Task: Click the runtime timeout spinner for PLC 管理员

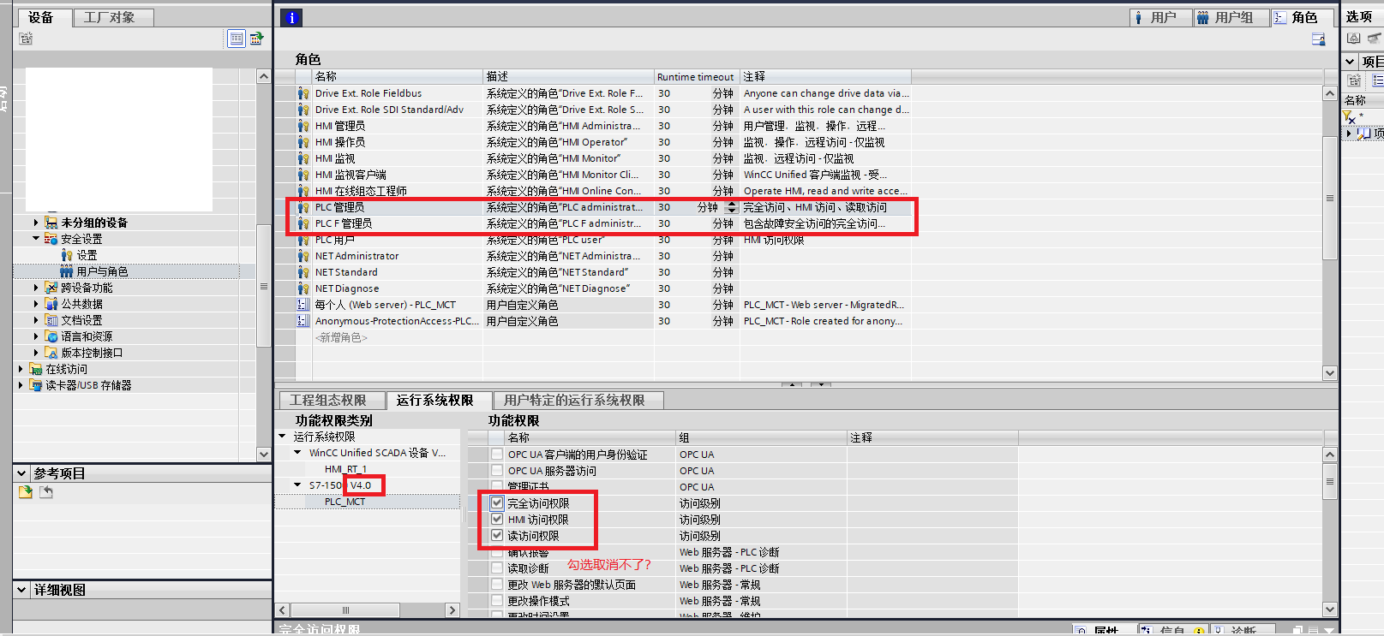Action: pyautogui.click(x=731, y=207)
